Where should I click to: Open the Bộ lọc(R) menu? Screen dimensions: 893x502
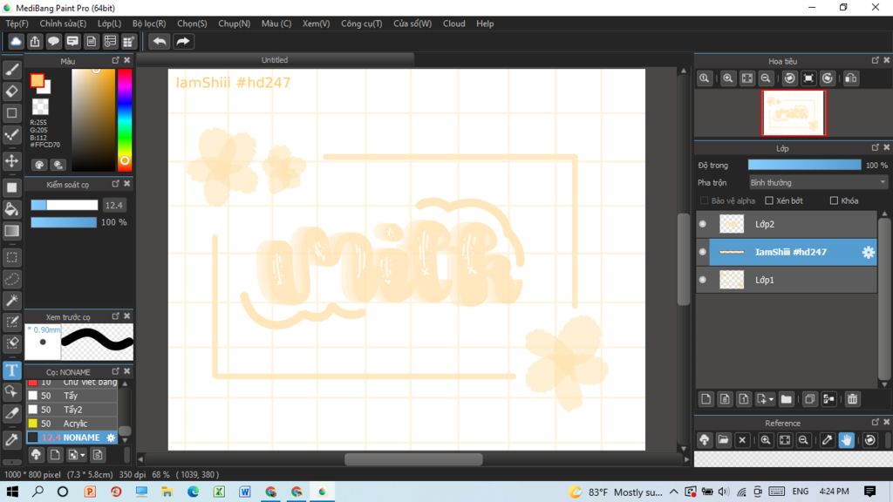point(149,24)
